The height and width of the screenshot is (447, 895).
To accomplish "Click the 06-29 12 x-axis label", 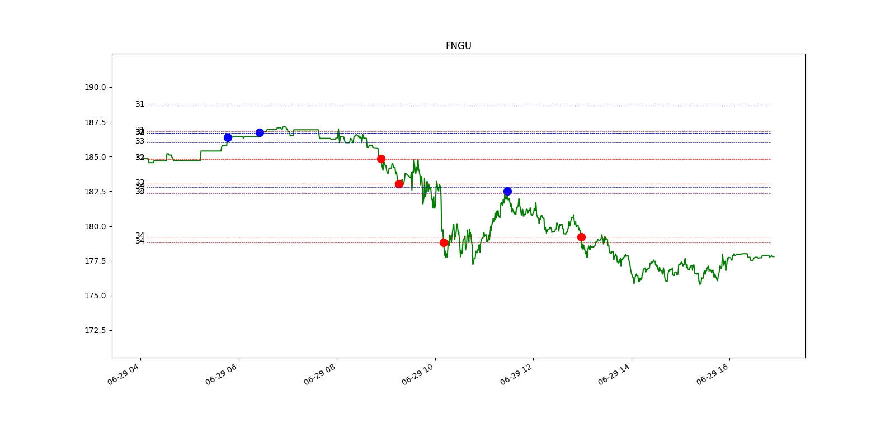I will pyautogui.click(x=516, y=374).
